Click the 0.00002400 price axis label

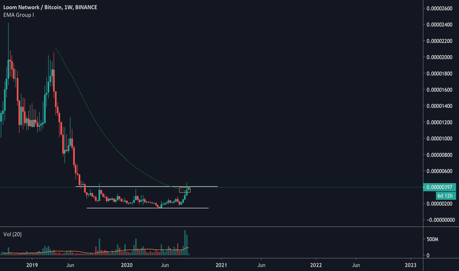click(x=439, y=25)
